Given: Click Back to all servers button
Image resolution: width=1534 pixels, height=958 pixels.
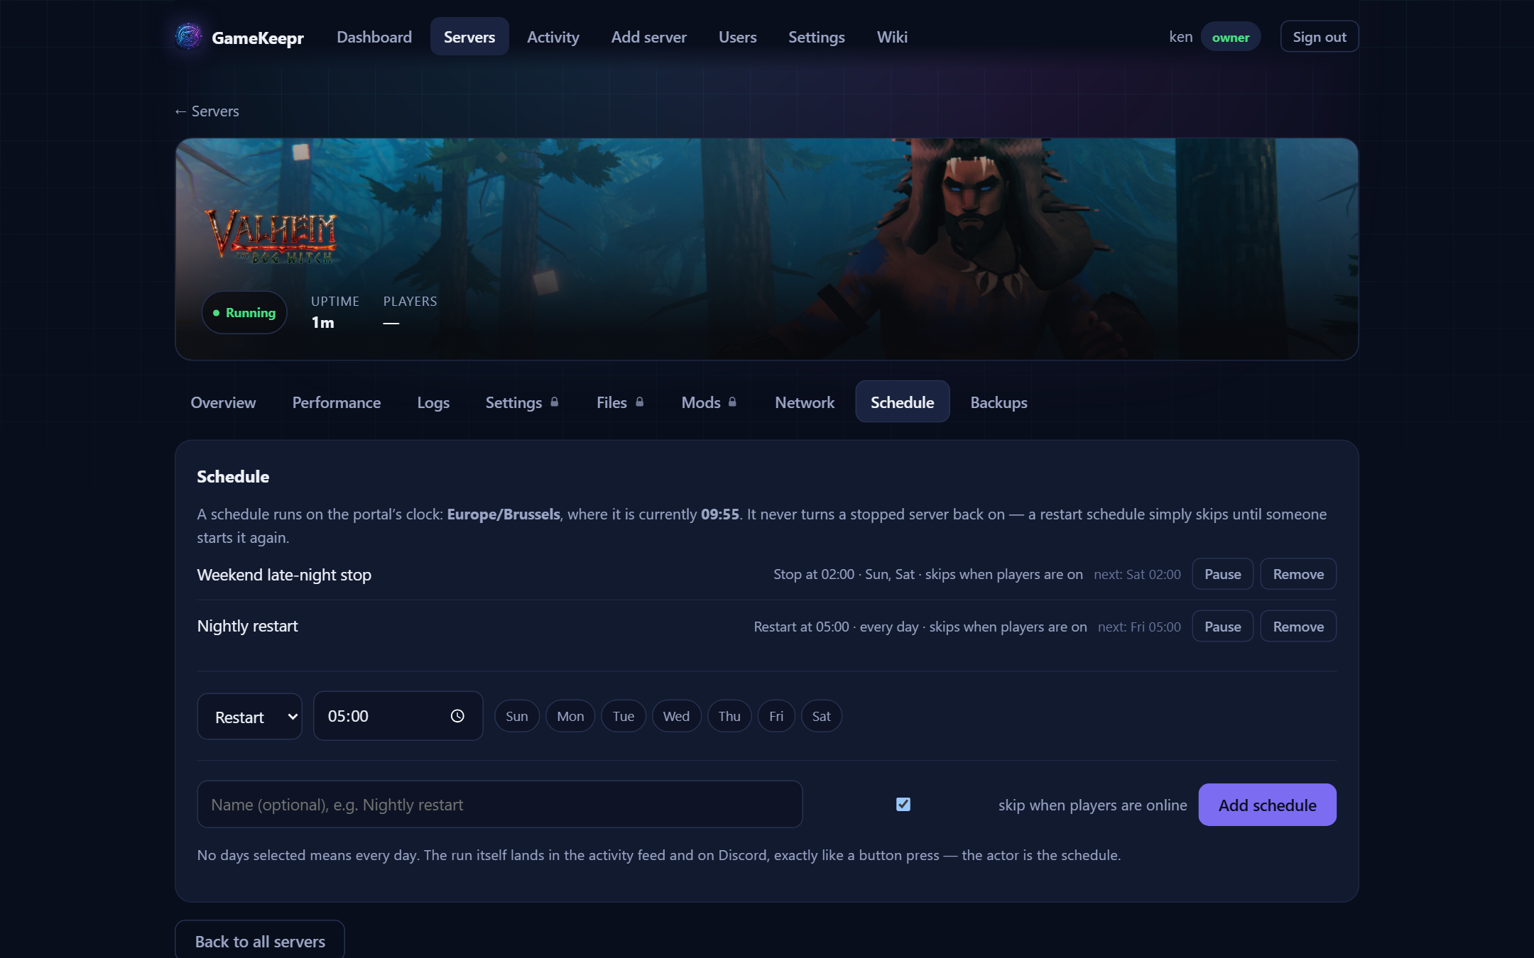Looking at the screenshot, I should [x=260, y=941].
